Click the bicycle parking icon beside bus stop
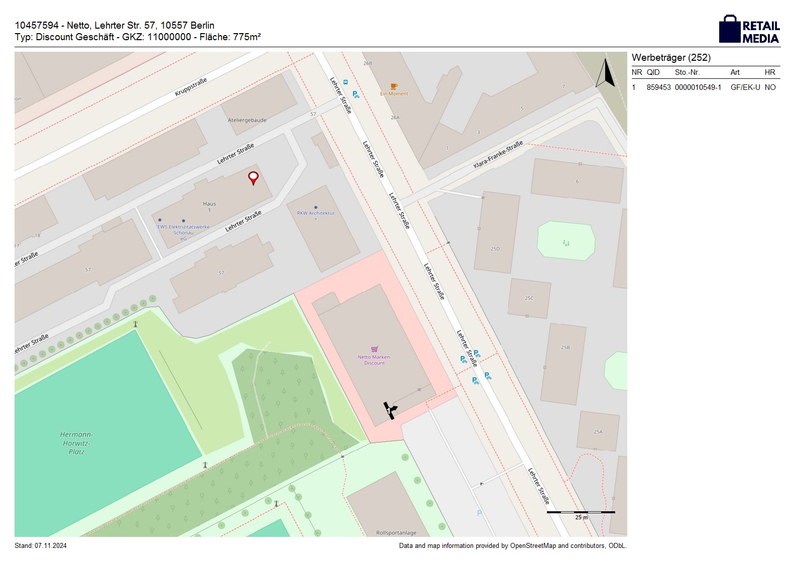The image size is (797, 564). point(356,94)
